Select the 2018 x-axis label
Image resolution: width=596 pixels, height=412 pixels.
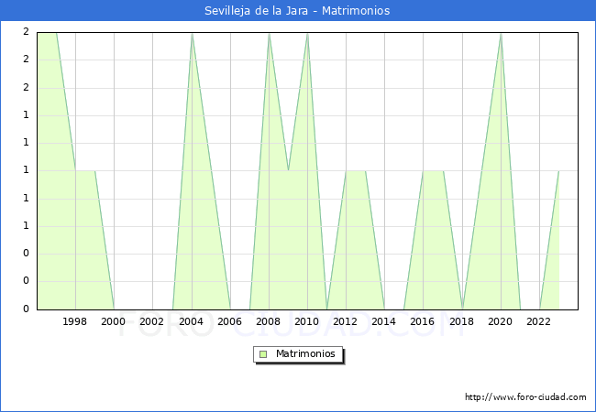point(461,321)
